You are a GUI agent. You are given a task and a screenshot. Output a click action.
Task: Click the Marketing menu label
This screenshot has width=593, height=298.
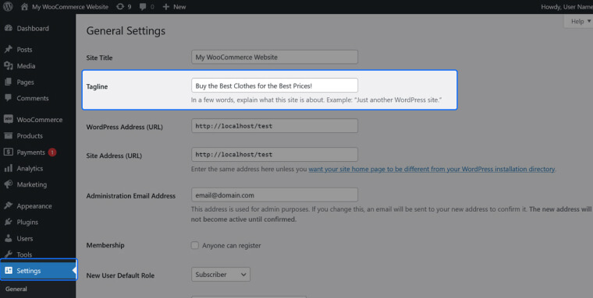point(32,184)
